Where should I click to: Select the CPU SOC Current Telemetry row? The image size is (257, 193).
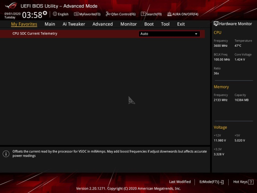pyautogui.click(x=102, y=34)
